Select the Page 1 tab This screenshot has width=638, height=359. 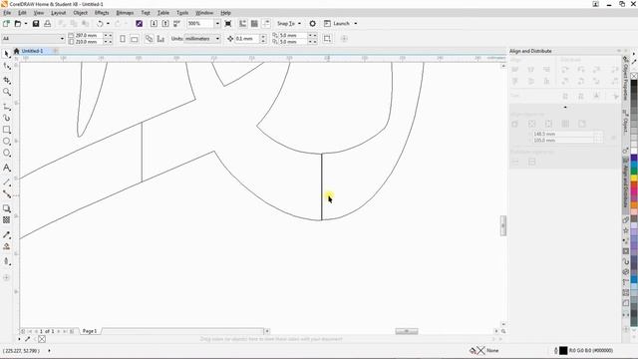(x=90, y=331)
